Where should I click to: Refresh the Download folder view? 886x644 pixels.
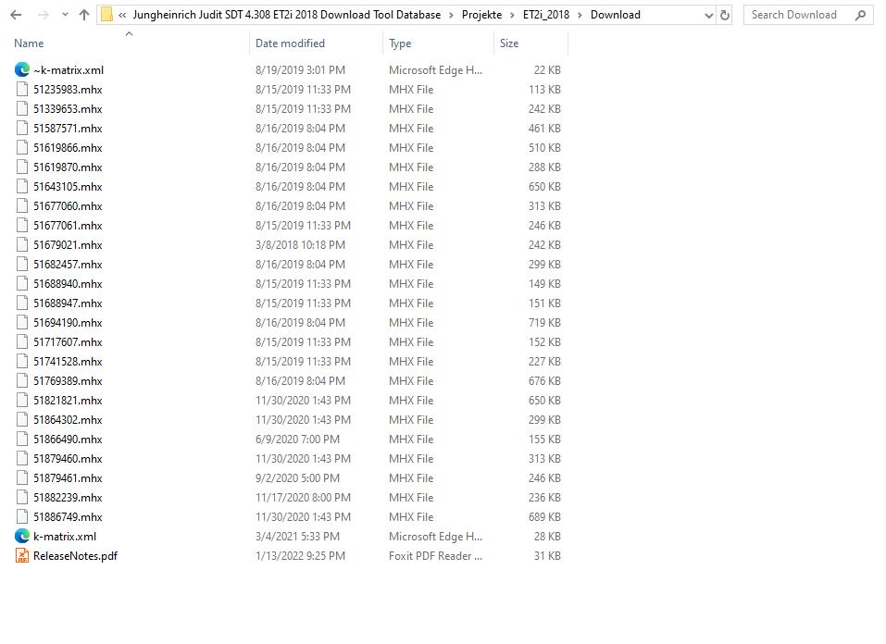725,16
